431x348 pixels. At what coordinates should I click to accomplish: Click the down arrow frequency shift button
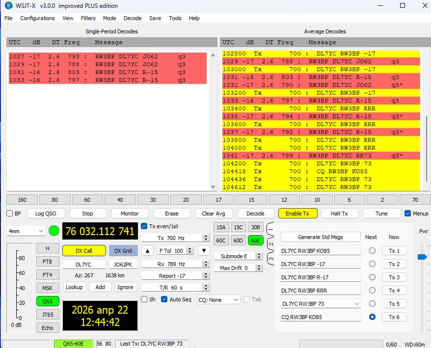(204, 251)
